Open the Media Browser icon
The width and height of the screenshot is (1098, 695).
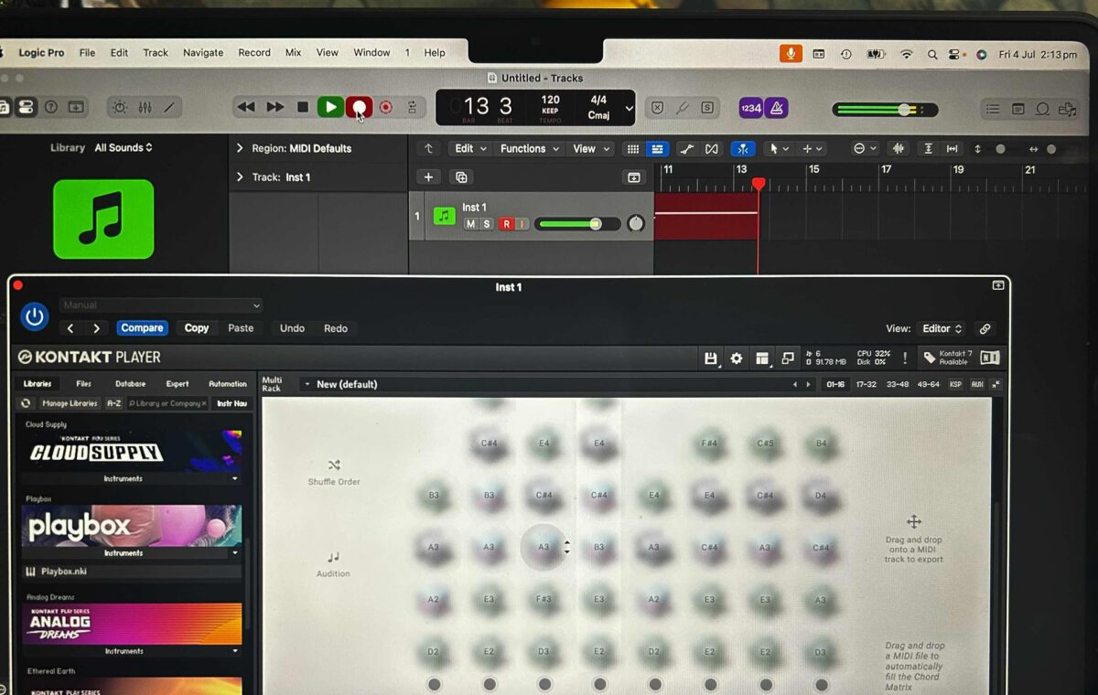coord(1067,109)
